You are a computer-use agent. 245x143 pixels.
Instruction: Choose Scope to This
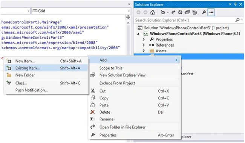point(135,68)
